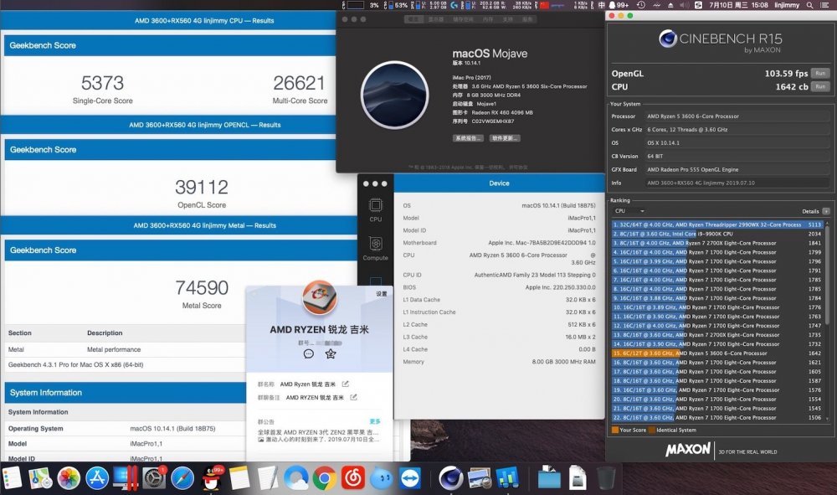Click the Info field in Cinebench
Image resolution: width=837 pixels, height=495 pixels.
[x=737, y=183]
